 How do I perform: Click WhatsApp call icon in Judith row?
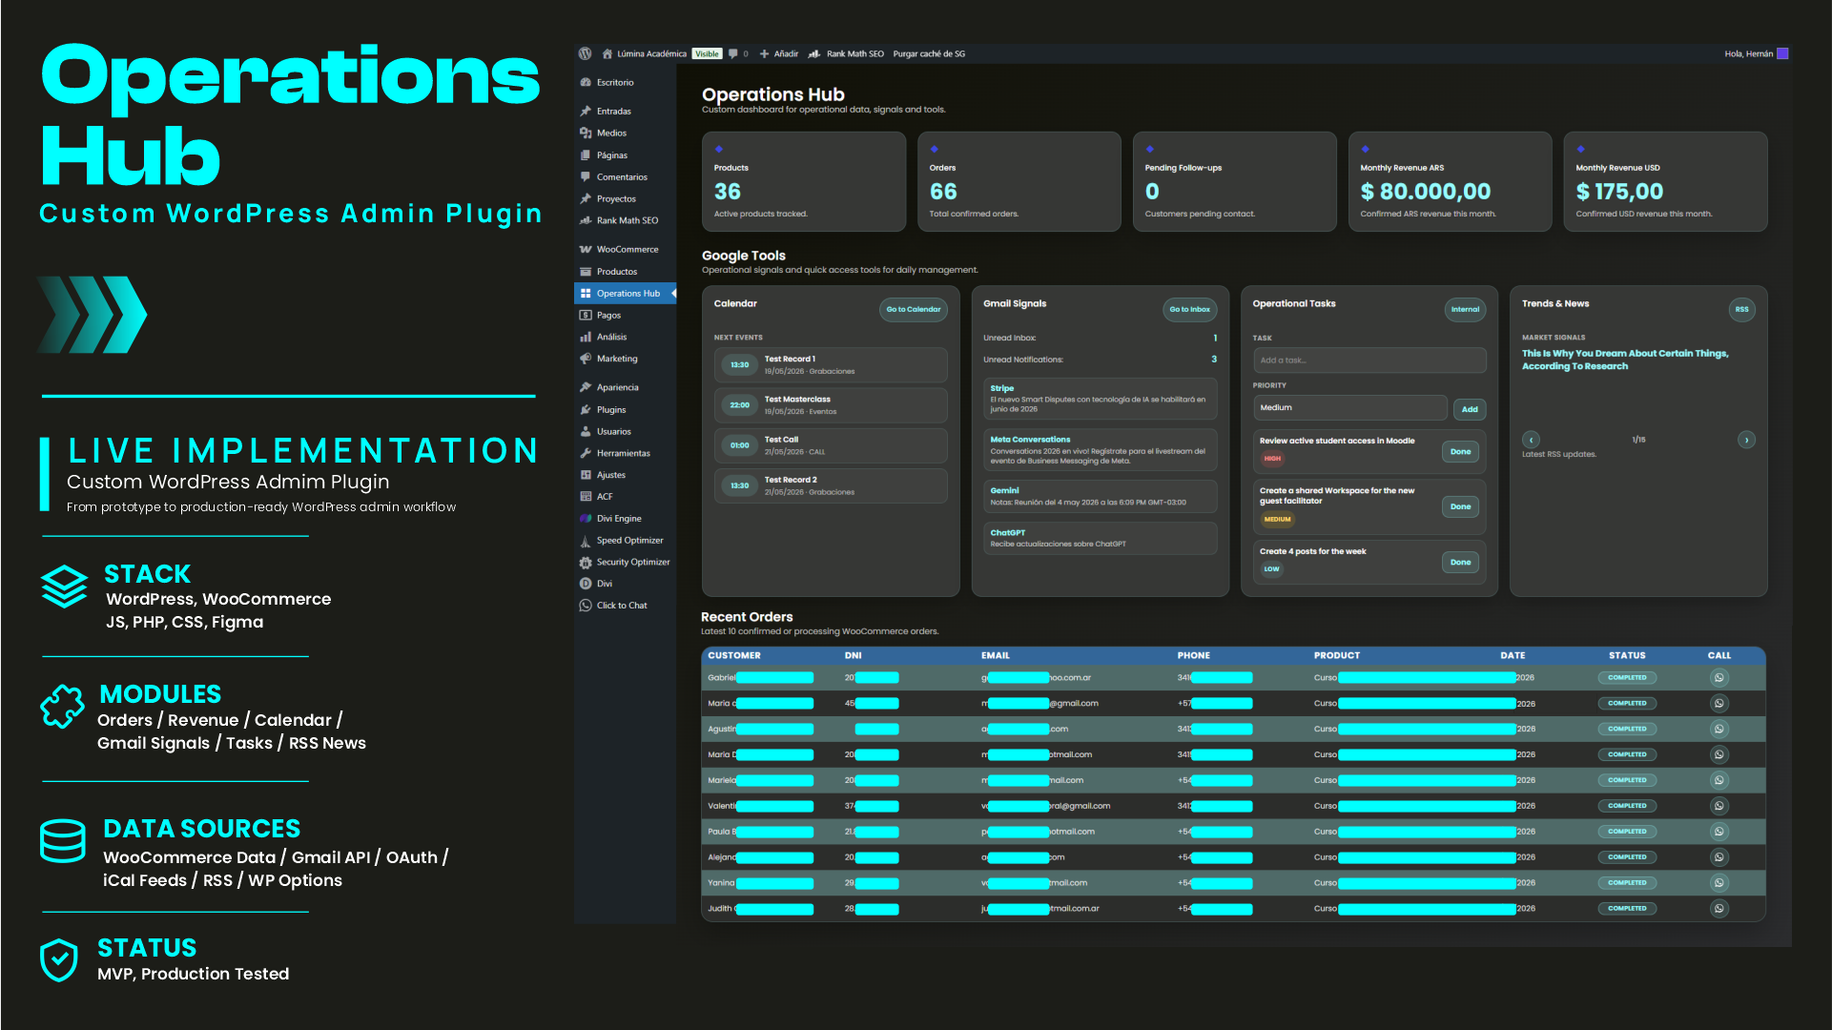[1719, 909]
